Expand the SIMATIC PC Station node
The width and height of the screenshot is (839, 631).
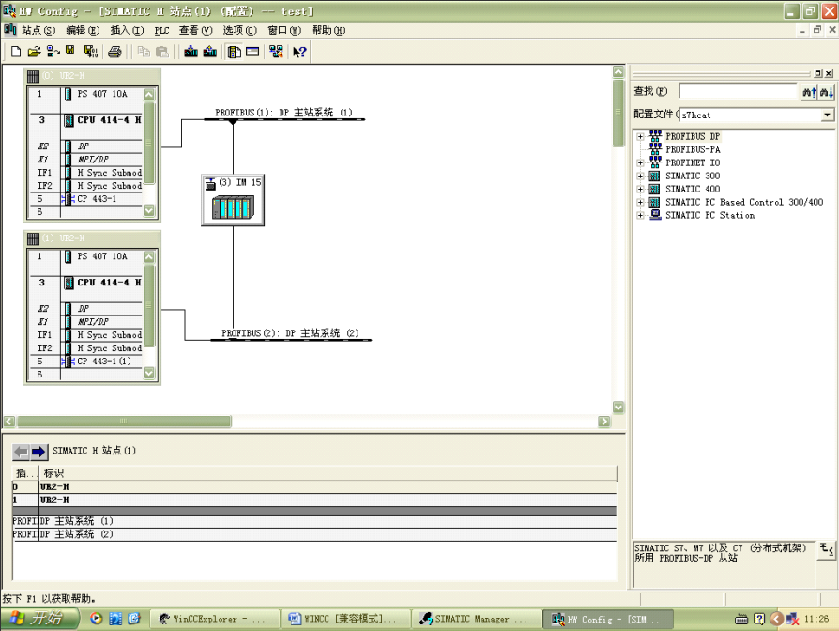[x=641, y=216]
